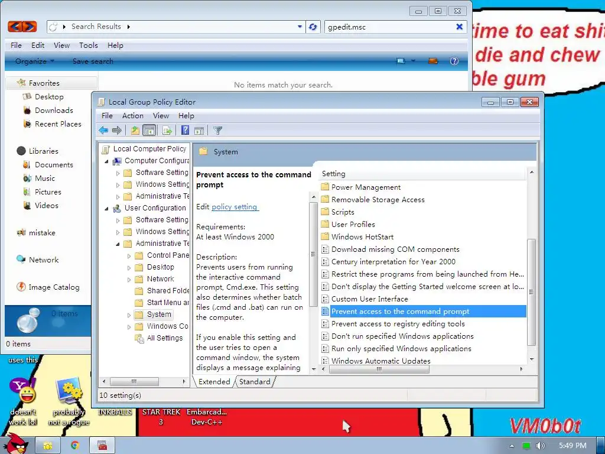Expand the Control Panel tree node
Screen dimensions: 605x454
point(129,256)
